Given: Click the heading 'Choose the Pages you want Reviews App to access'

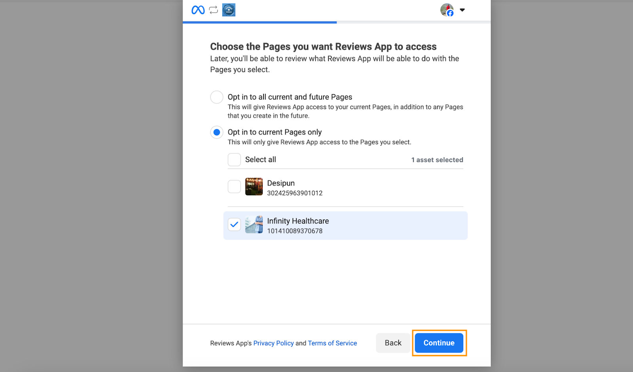Looking at the screenshot, I should [323, 46].
